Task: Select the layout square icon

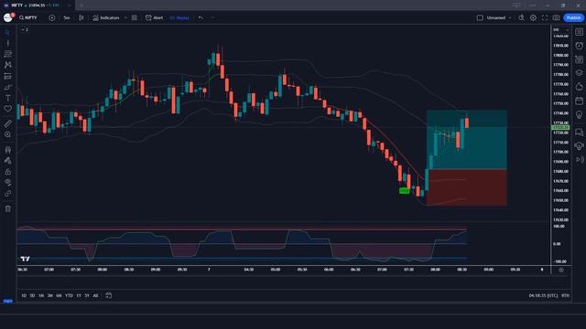Action: coord(480,17)
